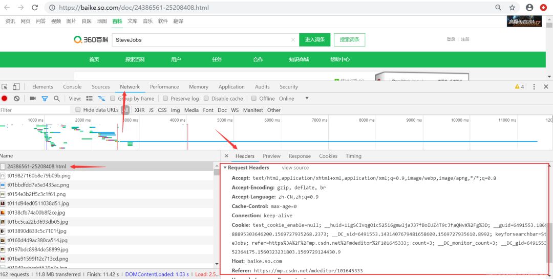Click the zoom magnifier icon in address bar
Viewport: 553px width, 279px height.
click(x=498, y=7)
